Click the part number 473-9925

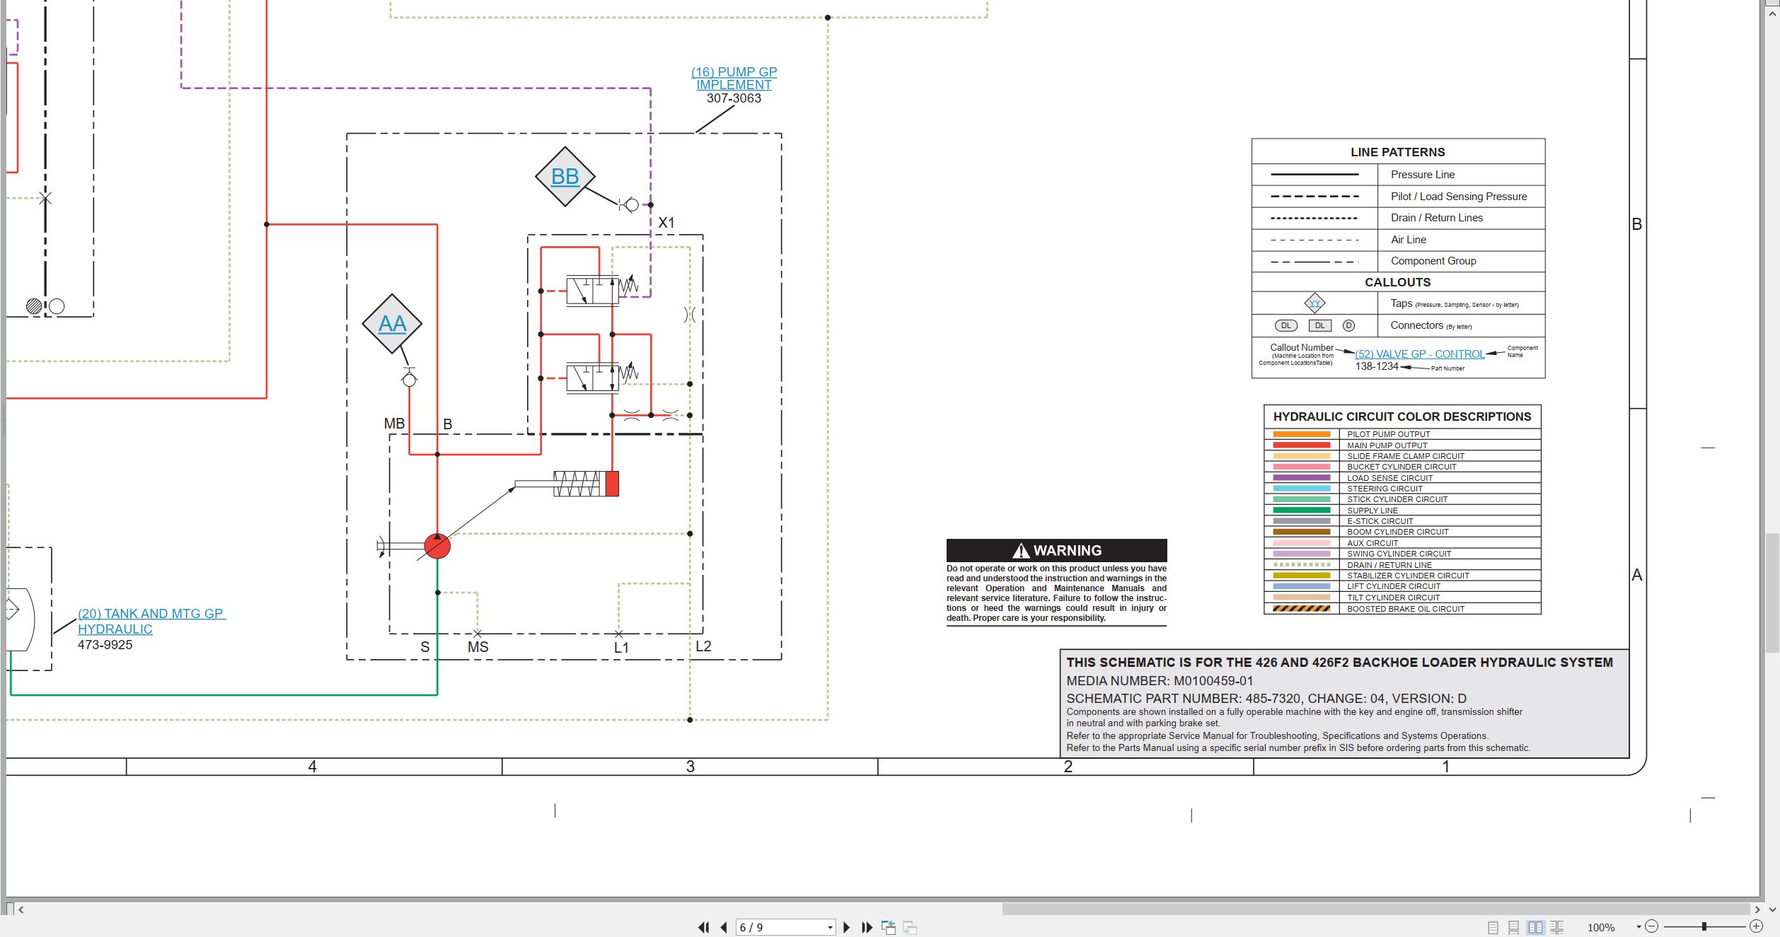pos(105,645)
